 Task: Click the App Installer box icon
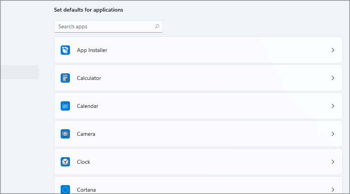[x=65, y=50]
